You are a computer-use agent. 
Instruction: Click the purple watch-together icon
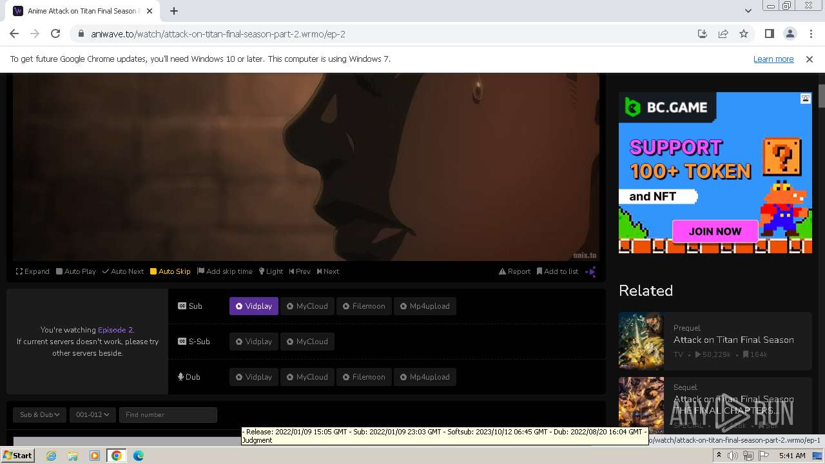click(x=590, y=272)
